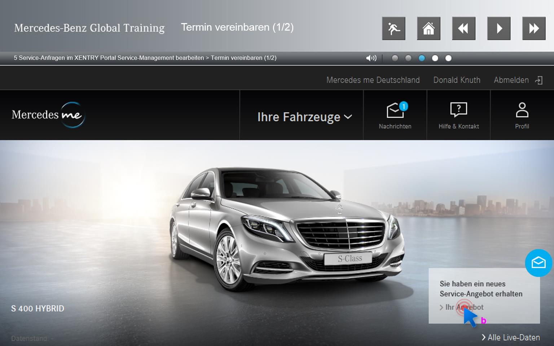Click the fast-forward double-arrow button
This screenshot has width=554, height=346.
(x=534, y=28)
